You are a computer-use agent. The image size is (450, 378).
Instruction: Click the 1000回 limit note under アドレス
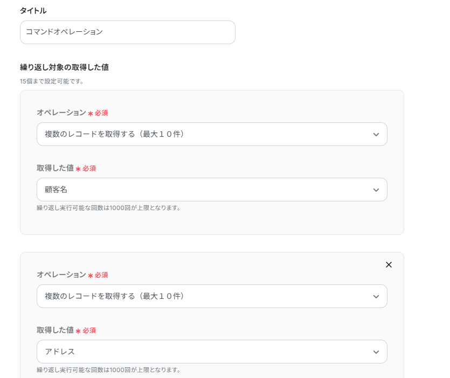tap(108, 370)
